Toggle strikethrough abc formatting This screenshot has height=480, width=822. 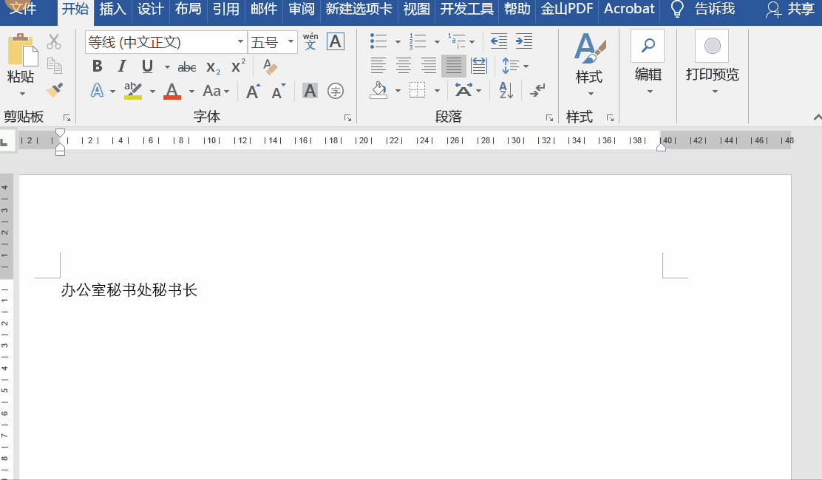tap(187, 67)
